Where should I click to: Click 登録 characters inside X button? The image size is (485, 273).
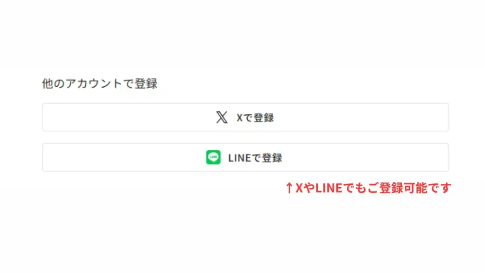coord(264,118)
